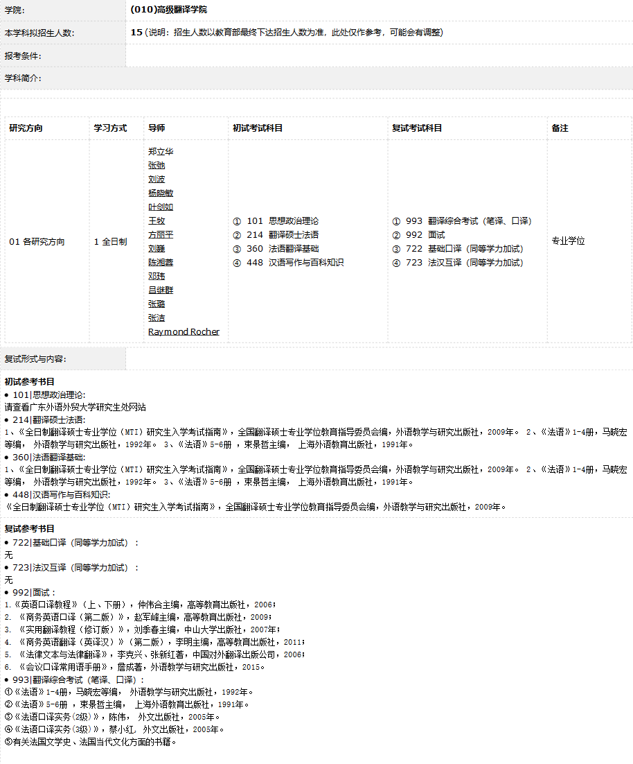The height and width of the screenshot is (764, 633).
Task: Click the 初试考试科目 column header
Action: pos(258,128)
